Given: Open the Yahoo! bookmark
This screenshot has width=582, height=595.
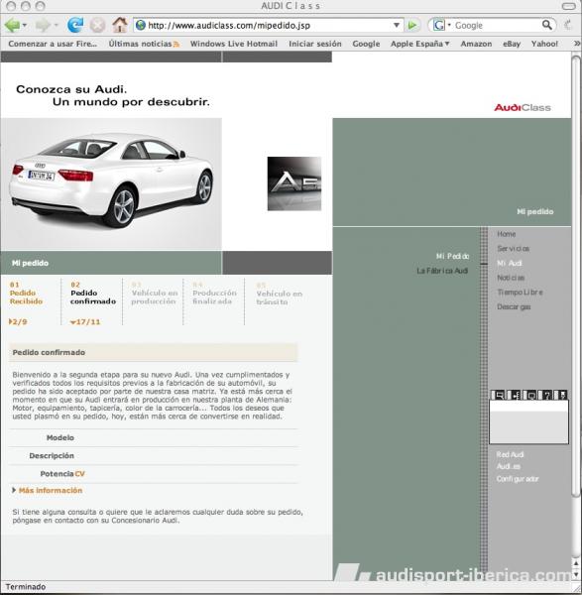Looking at the screenshot, I should click(x=544, y=44).
